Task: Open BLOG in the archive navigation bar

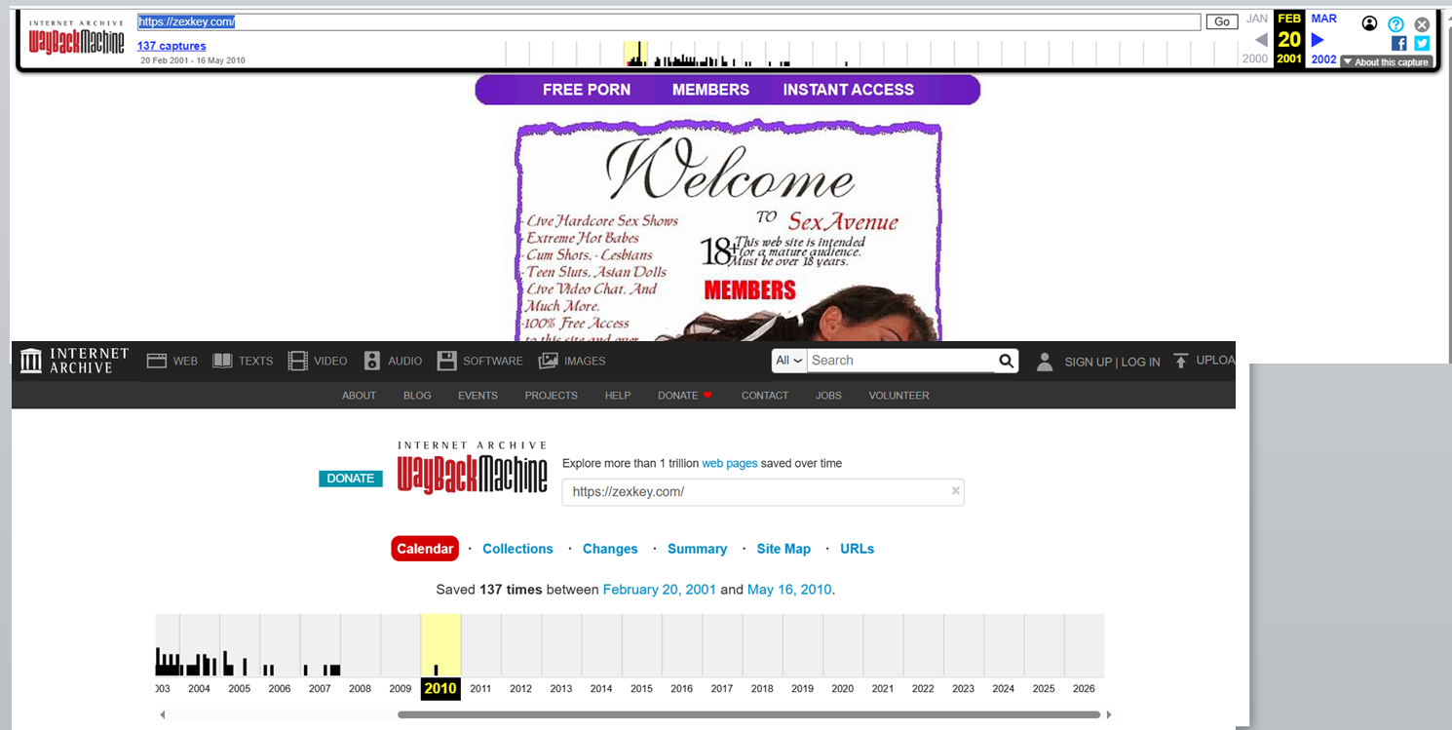Action: coord(417,396)
